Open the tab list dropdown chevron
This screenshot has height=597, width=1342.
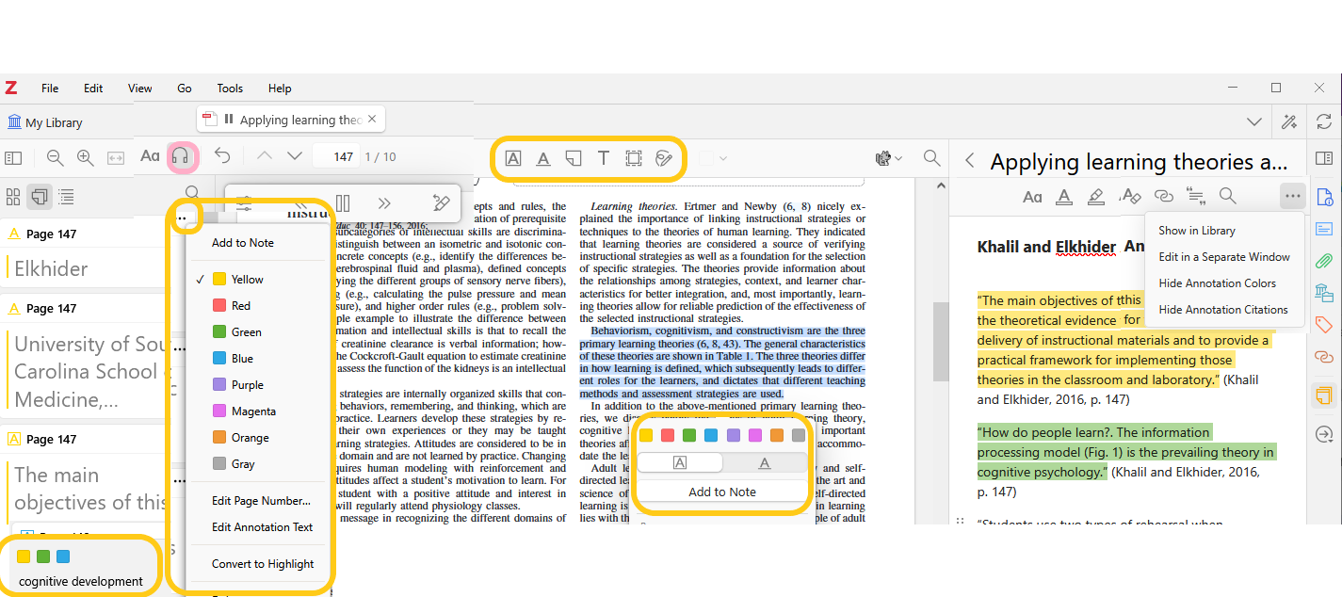pos(1253,121)
